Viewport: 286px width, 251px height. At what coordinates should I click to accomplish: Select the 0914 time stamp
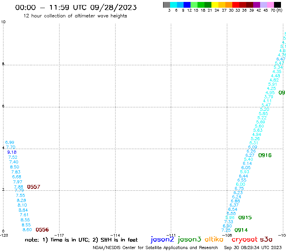(241, 230)
